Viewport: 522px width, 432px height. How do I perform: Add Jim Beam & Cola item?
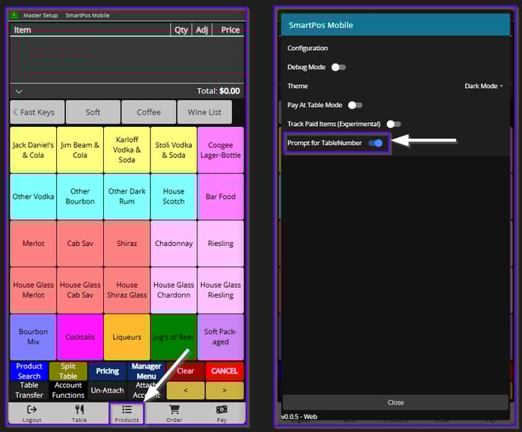point(80,150)
